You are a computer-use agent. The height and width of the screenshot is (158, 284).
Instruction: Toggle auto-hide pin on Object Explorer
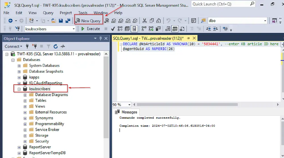pos(101,38)
